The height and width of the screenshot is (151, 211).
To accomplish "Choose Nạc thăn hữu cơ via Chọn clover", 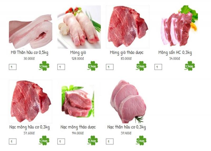I will click(x=141, y=140).
